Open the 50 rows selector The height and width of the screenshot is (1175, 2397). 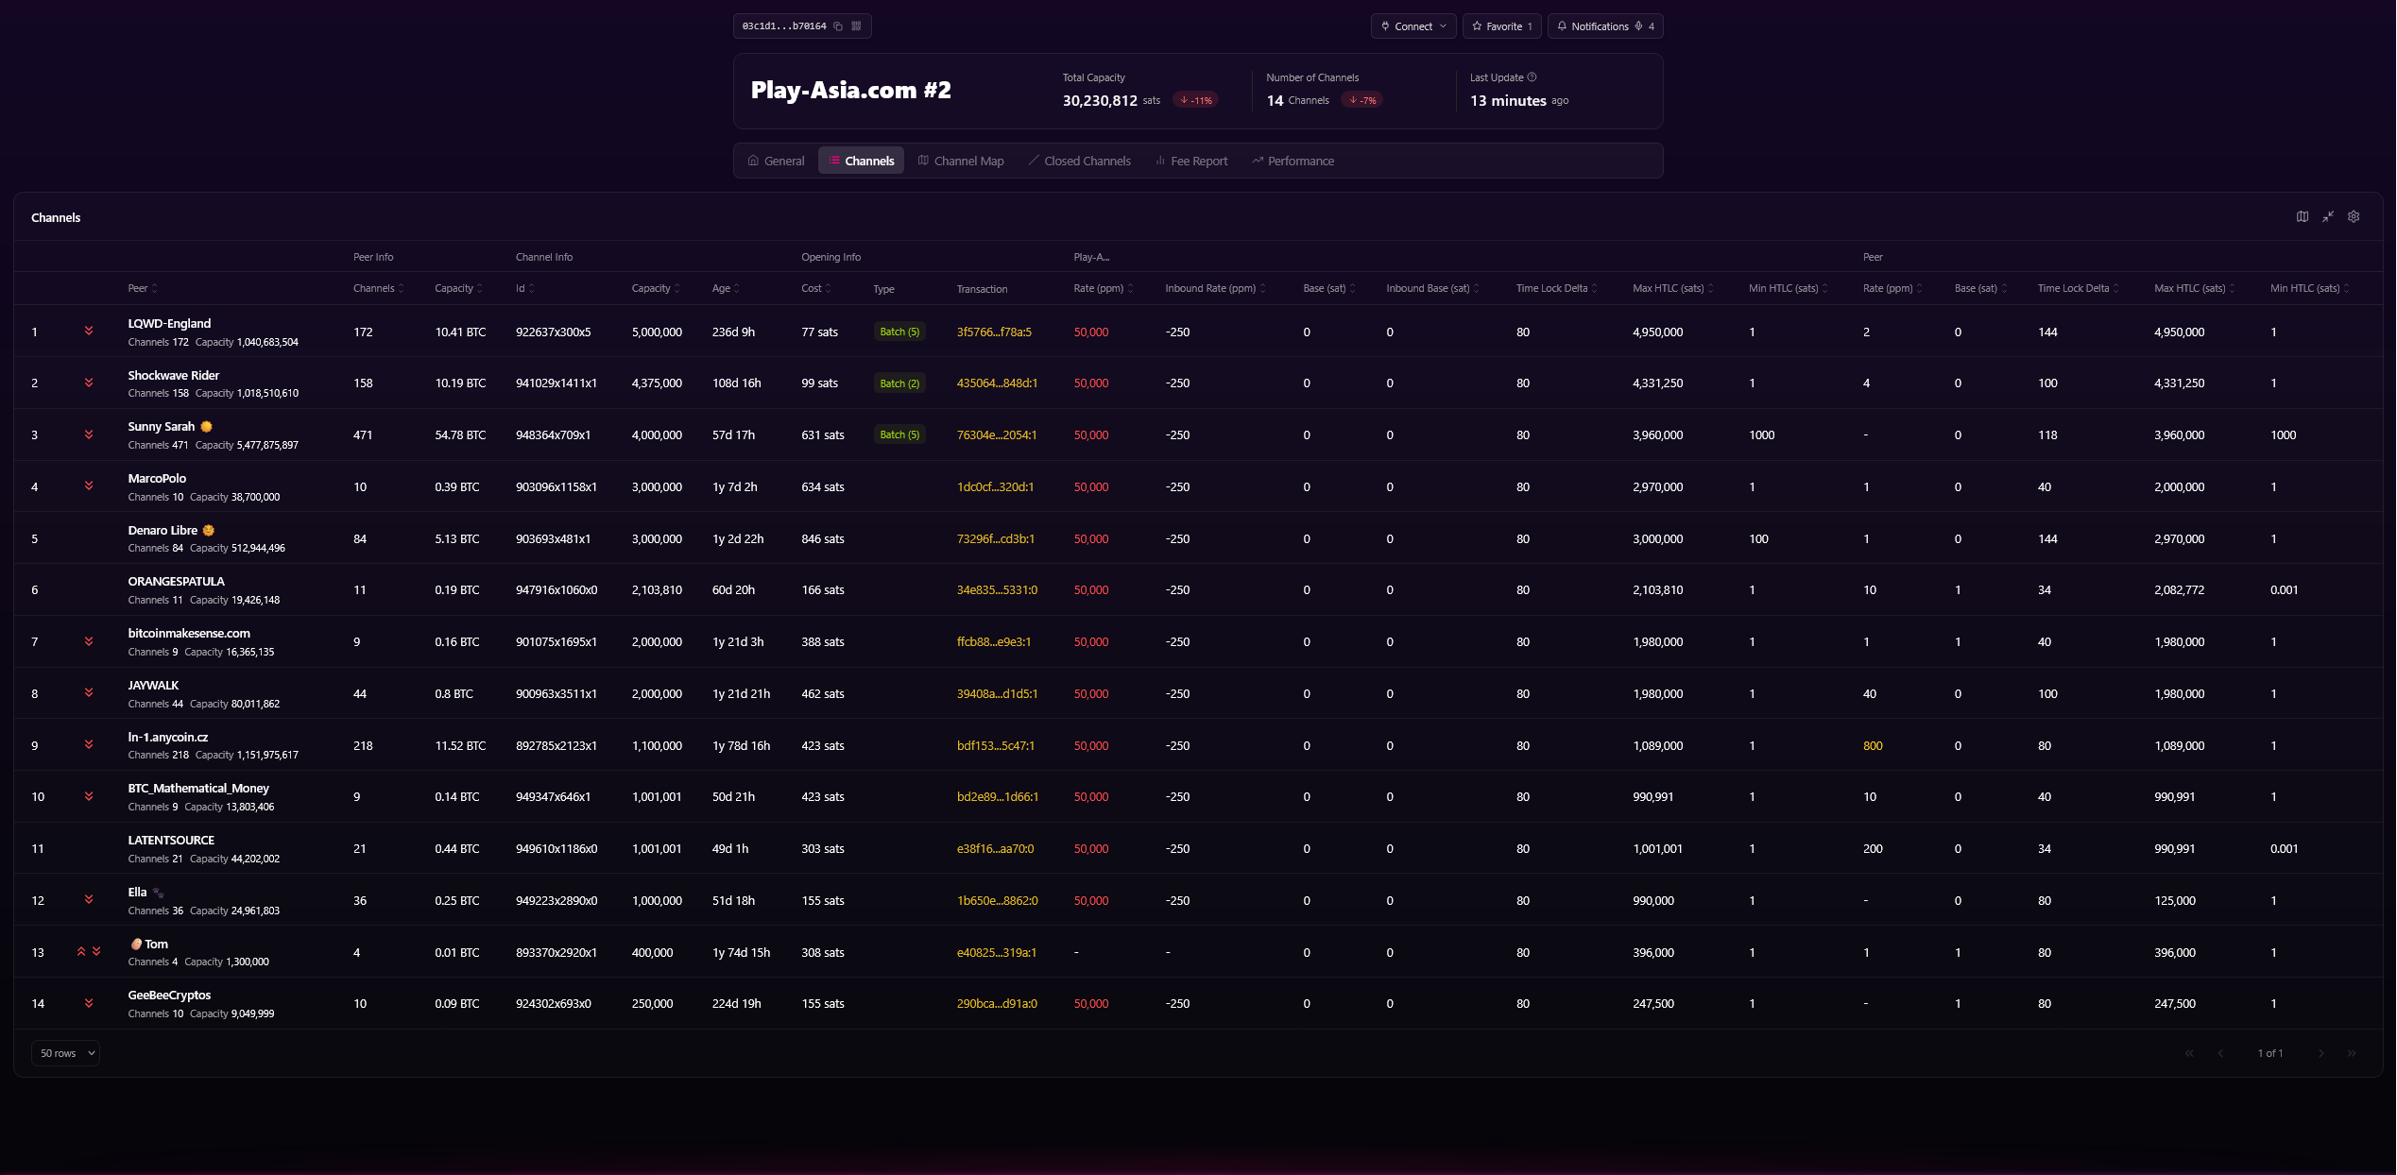(x=66, y=1053)
